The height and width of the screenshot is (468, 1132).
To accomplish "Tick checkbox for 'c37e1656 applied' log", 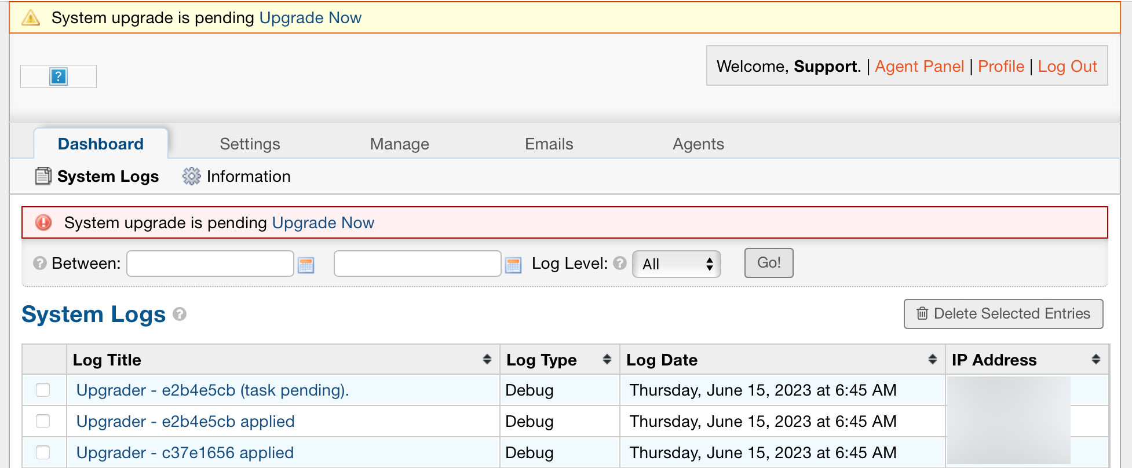I will pos(43,452).
